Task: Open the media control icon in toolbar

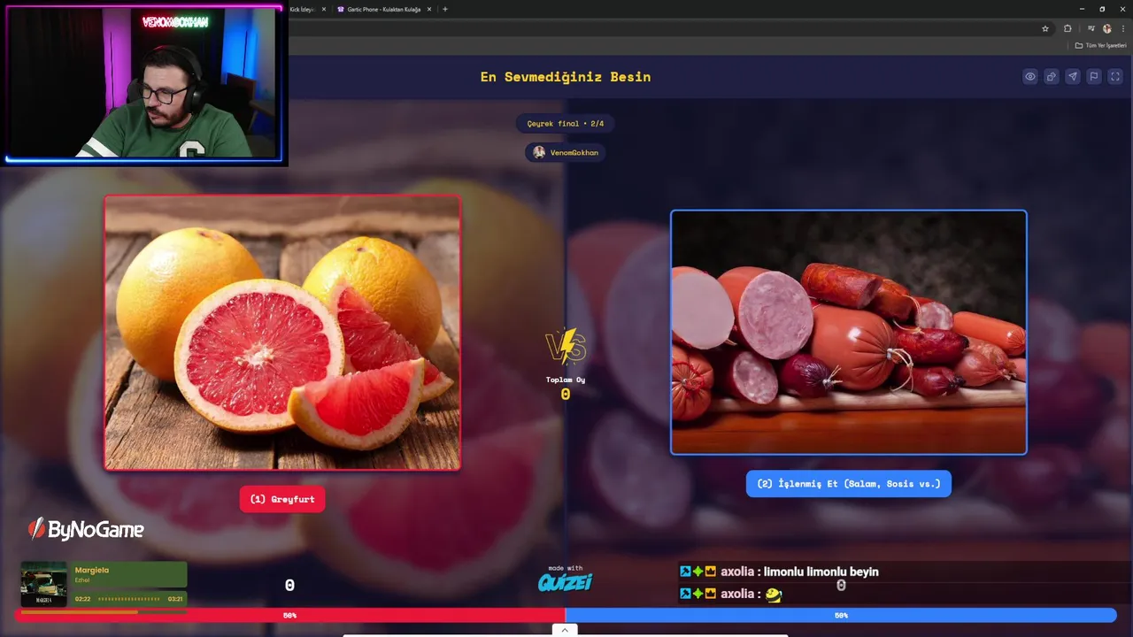Action: click(1091, 28)
